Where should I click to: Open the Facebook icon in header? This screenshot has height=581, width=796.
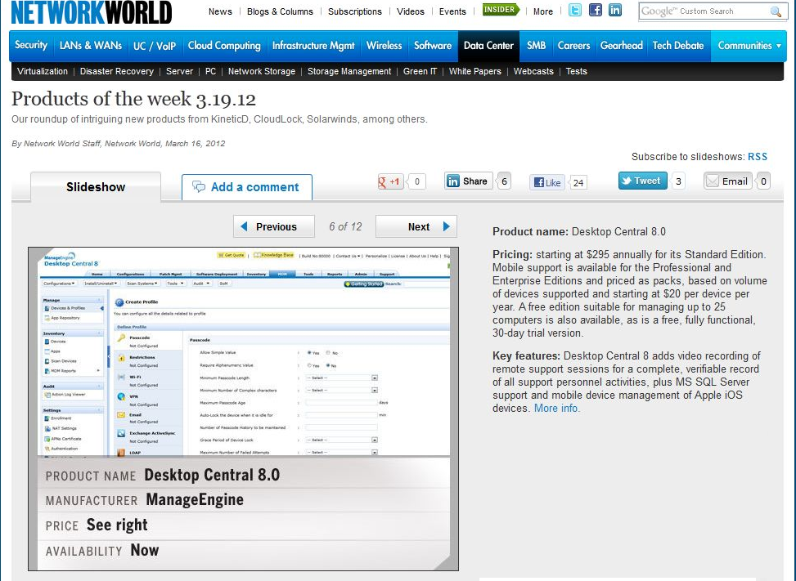[x=595, y=10]
